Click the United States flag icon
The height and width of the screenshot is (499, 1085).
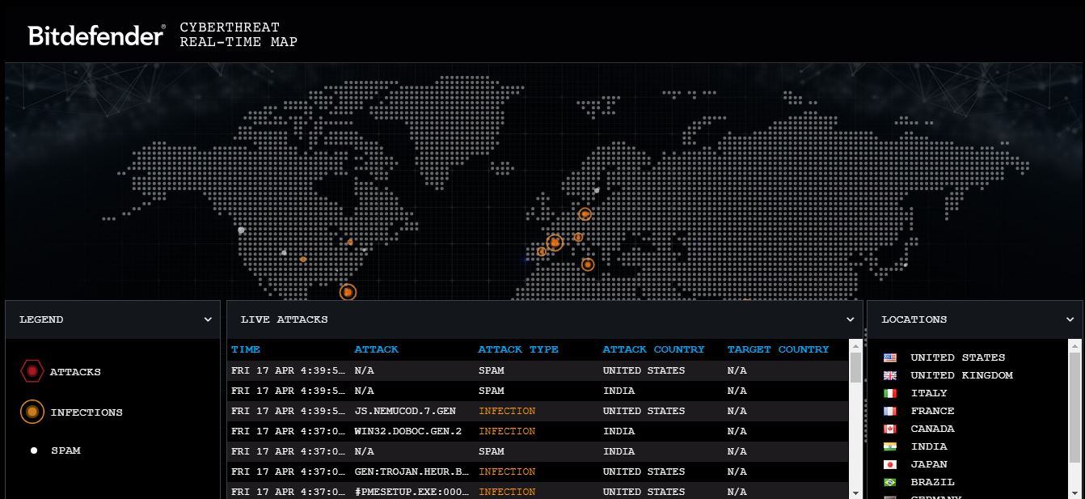[890, 357]
